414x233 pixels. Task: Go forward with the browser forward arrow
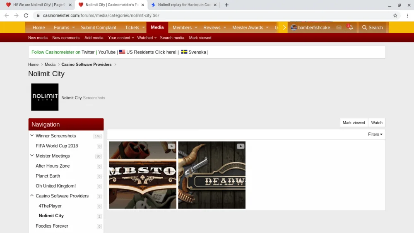point(17,16)
